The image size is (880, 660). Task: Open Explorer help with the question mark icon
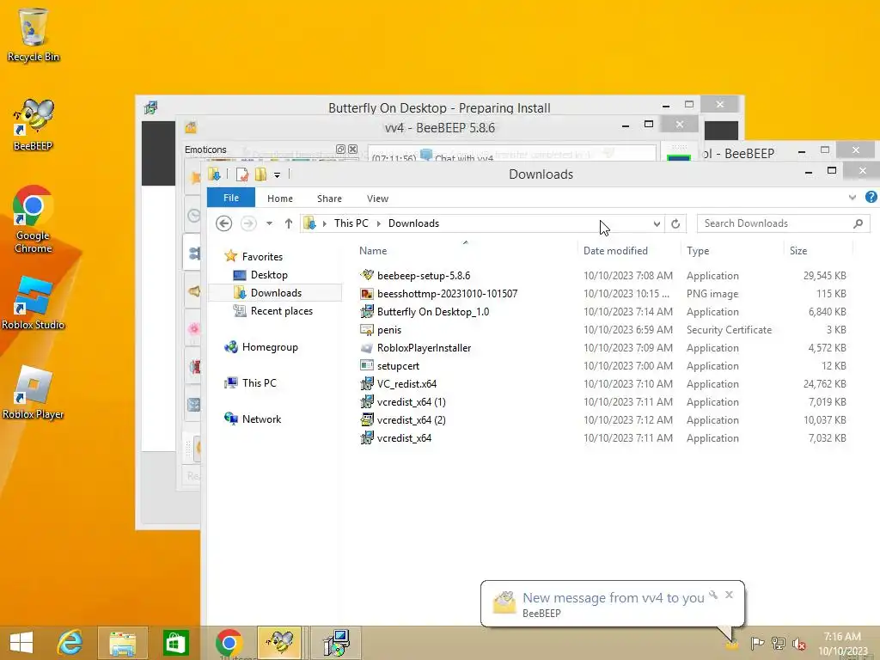871,197
